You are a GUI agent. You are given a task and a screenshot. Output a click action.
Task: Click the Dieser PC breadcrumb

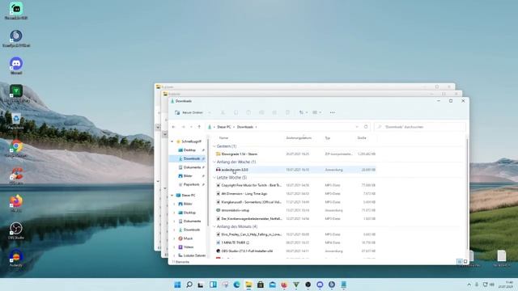(223, 127)
